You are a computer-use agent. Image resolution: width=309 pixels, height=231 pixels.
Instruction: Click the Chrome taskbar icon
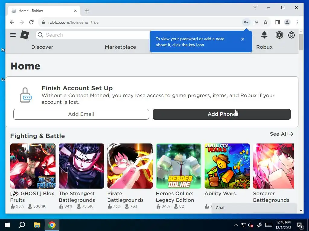52,225
